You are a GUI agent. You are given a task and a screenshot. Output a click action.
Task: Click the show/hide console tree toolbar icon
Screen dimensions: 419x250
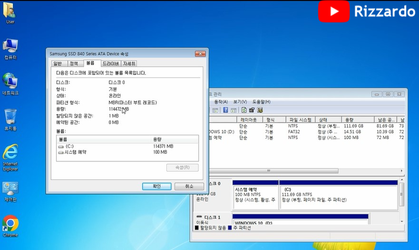(x=215, y=110)
